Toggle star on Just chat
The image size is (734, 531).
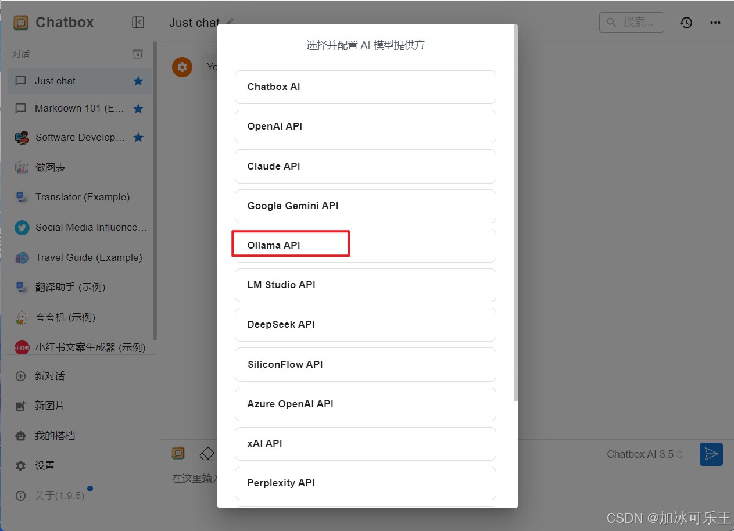[x=138, y=81]
